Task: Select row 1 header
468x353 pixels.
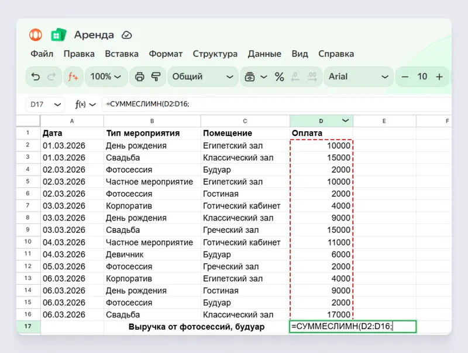Action: pos(28,133)
